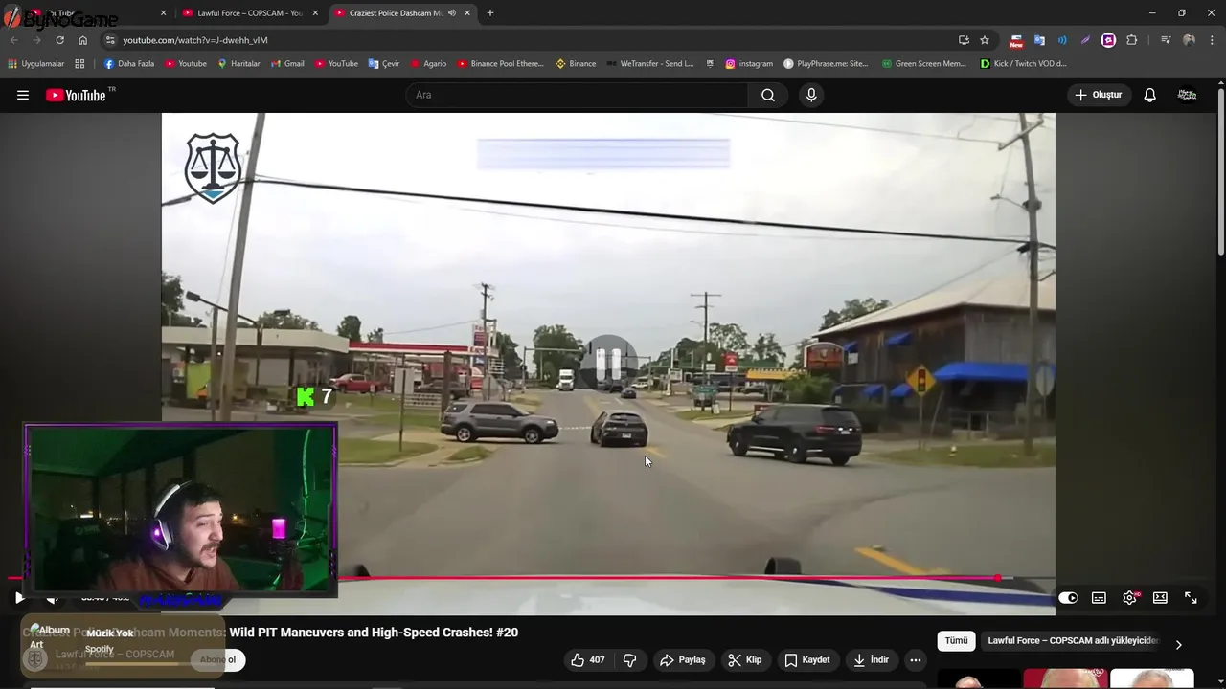Open the browser home page icon
The image size is (1226, 689).
pos(82,40)
